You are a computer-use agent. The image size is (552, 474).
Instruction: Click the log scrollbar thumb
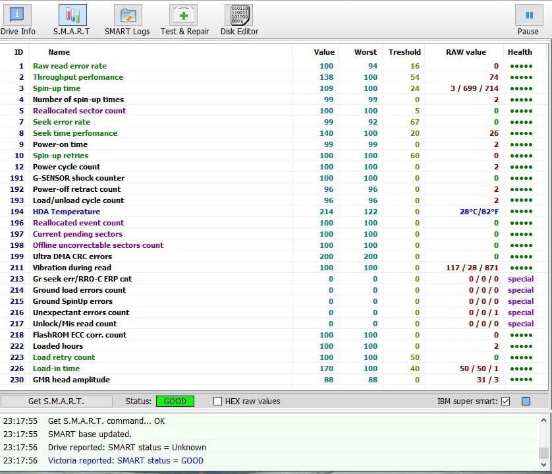(x=543, y=452)
